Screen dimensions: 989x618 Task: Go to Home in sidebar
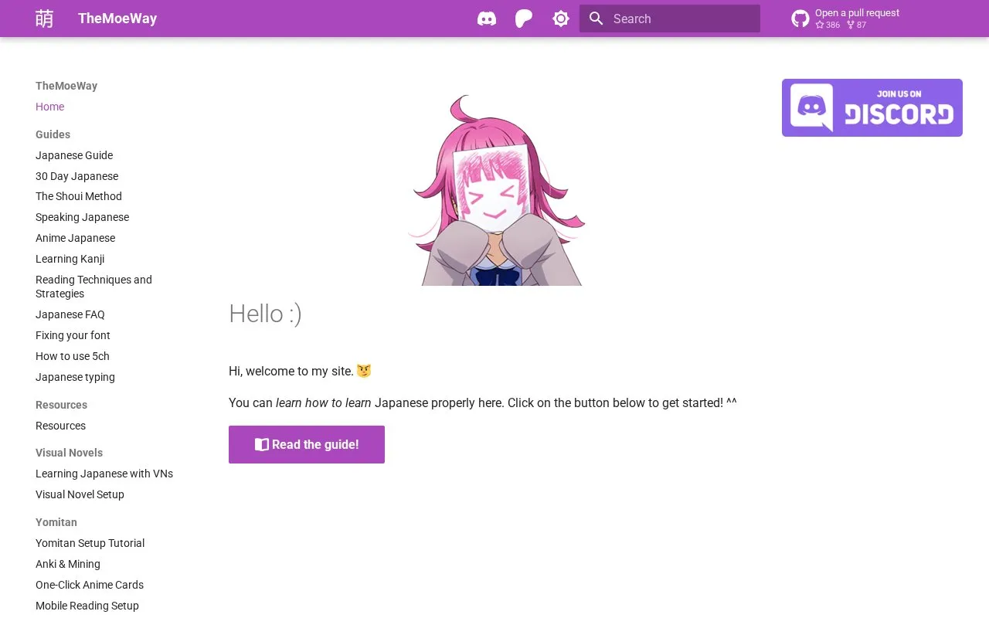point(49,107)
